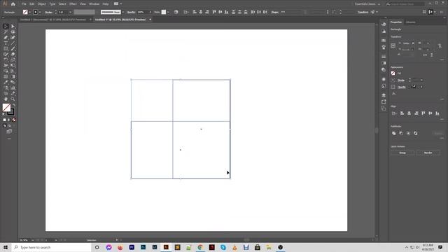Click the large Fill swatch in toolbar
Image resolution: width=448 pixels, height=252 pixels.
point(6,107)
